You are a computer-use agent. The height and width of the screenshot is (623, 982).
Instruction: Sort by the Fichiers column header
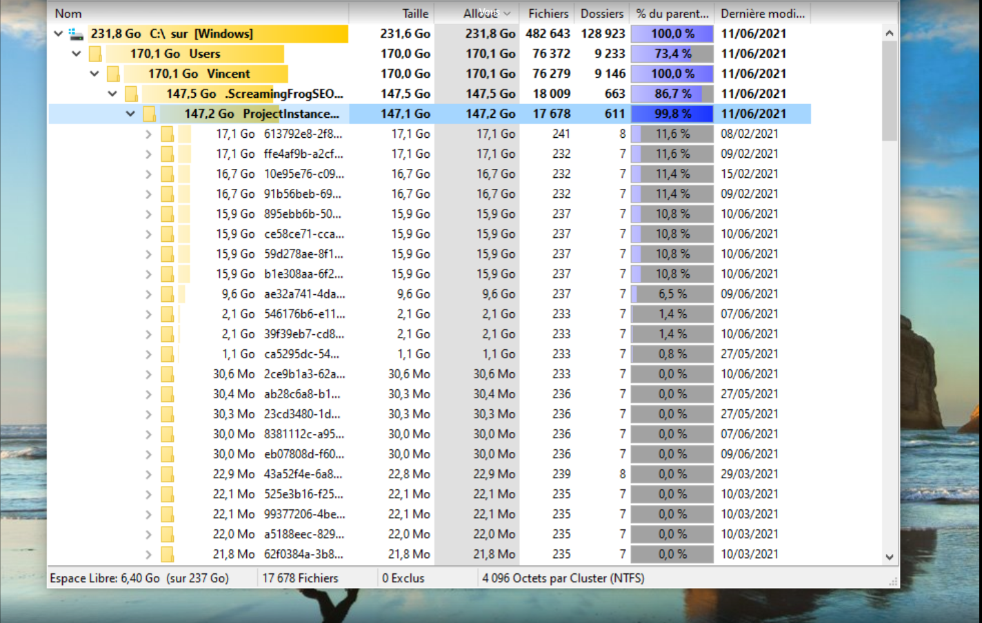coord(548,13)
